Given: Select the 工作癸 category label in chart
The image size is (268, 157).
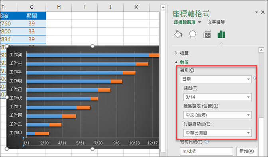Looking at the screenshot, I should click(x=16, y=55).
